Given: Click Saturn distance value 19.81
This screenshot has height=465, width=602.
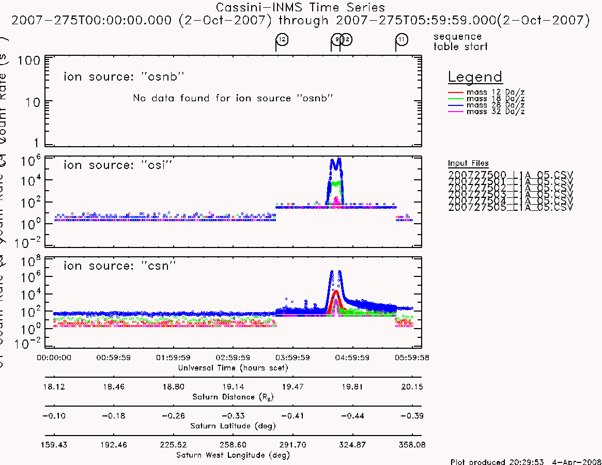Looking at the screenshot, I should (352, 386).
